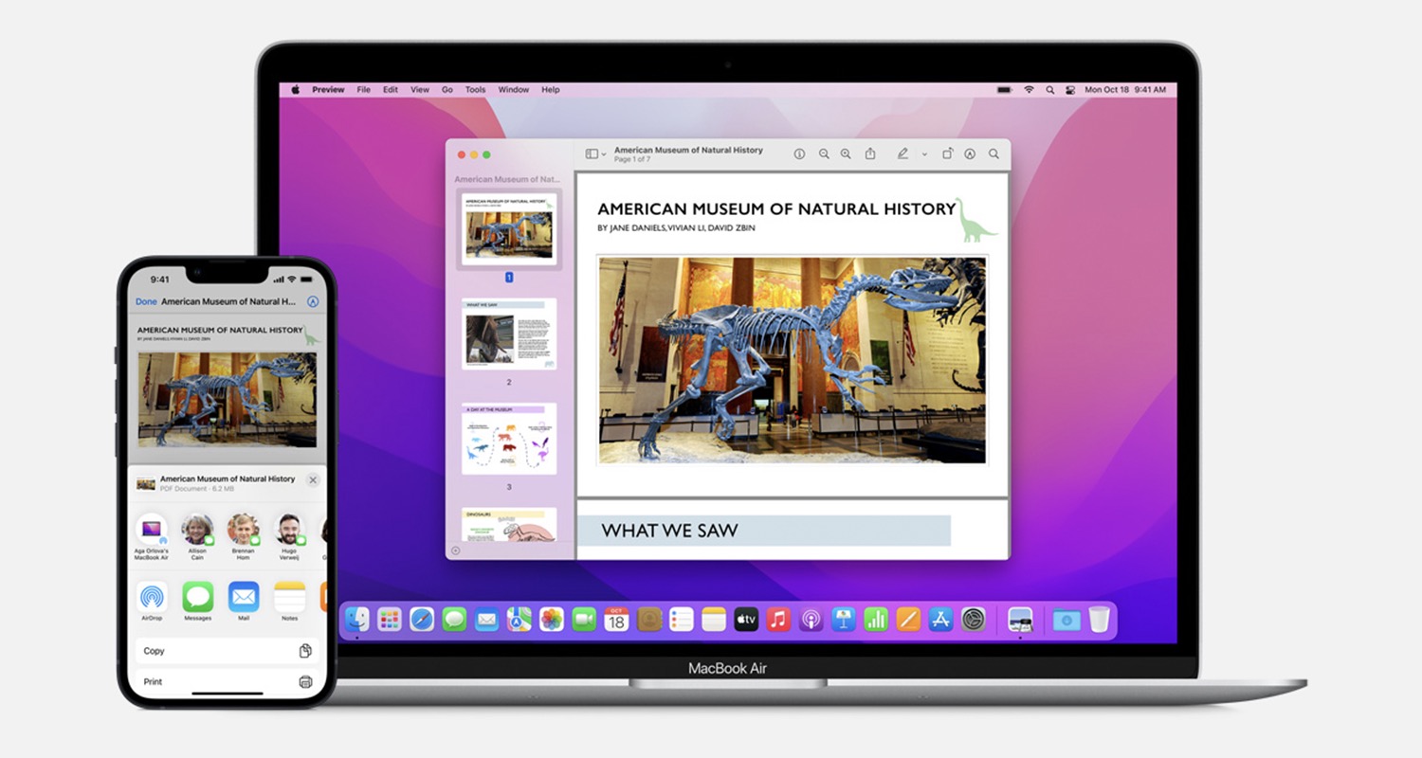Screen dimensions: 1422x758
Task: Zoom in using the magnifier plus icon
Action: [846, 153]
